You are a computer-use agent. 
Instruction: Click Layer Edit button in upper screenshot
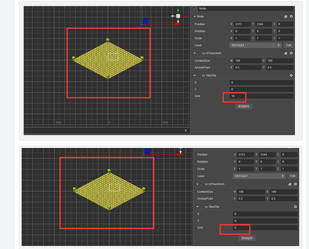pyautogui.click(x=289, y=45)
